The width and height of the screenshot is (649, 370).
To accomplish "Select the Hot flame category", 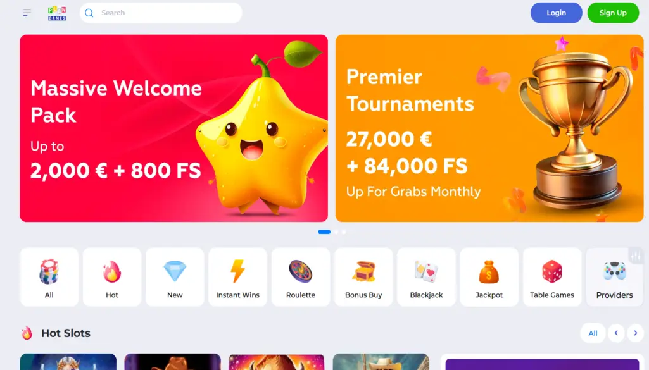I will pyautogui.click(x=111, y=277).
